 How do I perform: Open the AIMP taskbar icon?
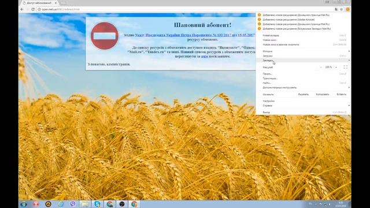pos(48,204)
